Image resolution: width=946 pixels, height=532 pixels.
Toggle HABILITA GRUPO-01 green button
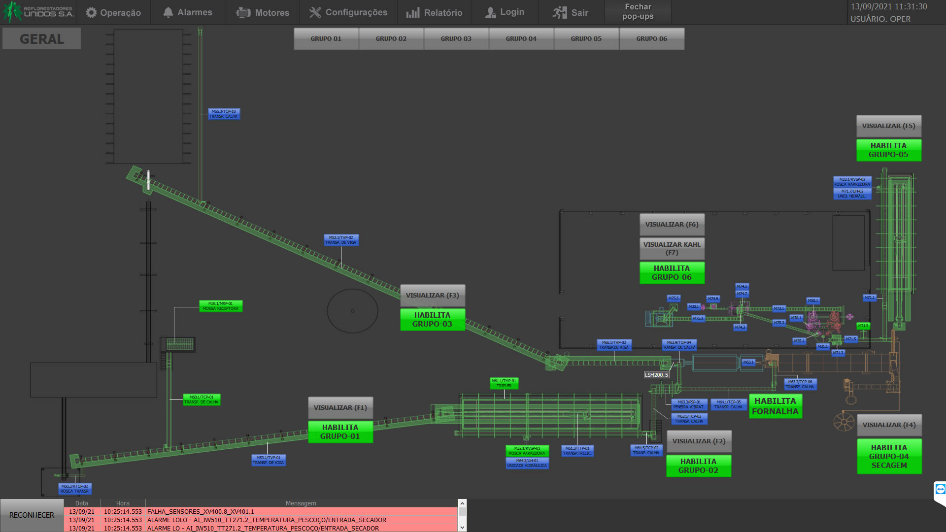[x=340, y=432]
